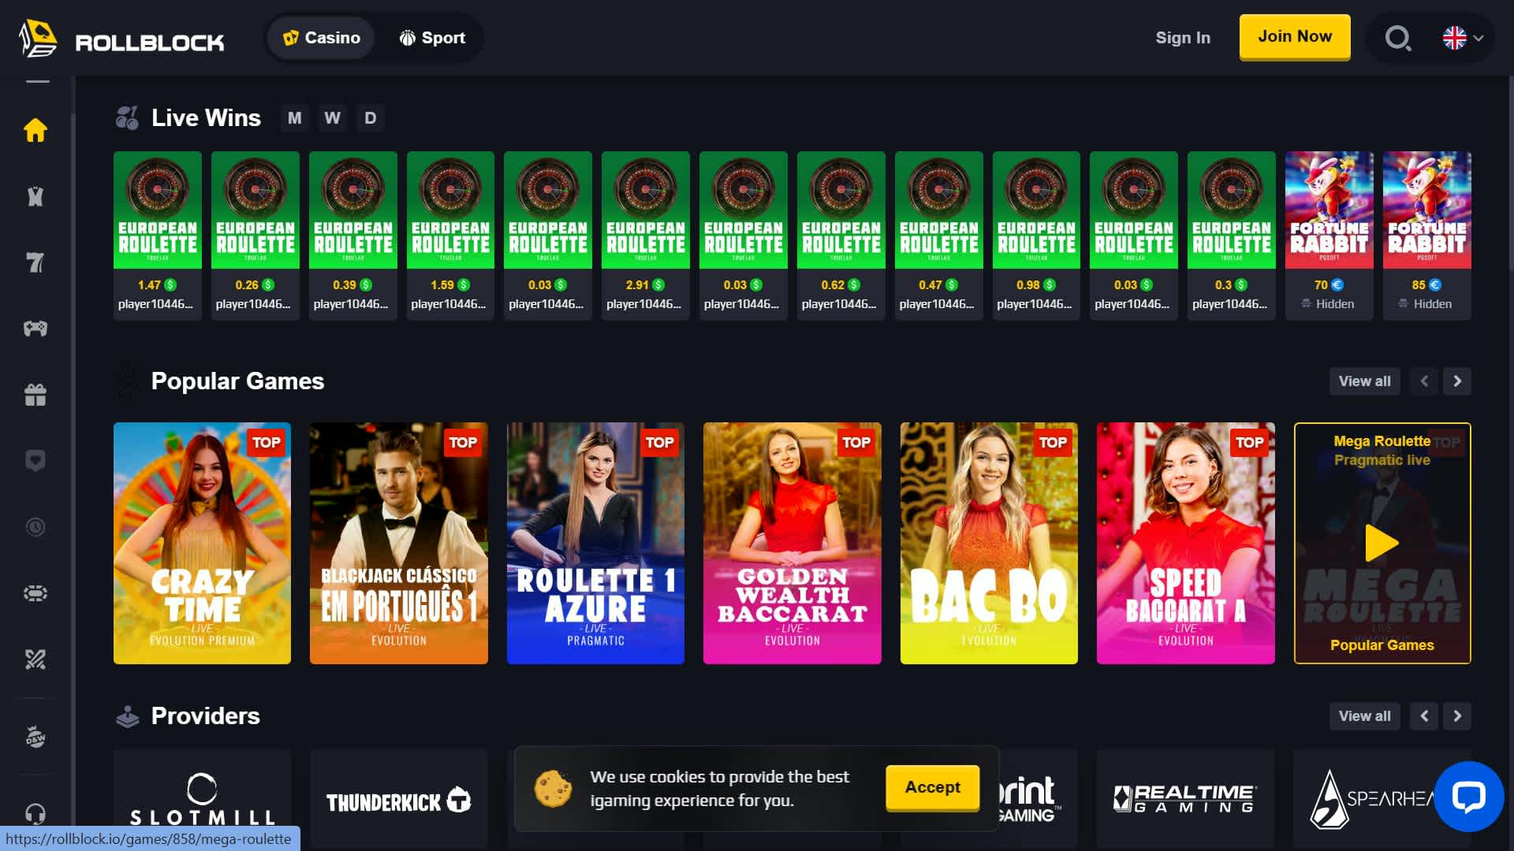This screenshot has height=851, width=1514.
Task: Open the game controller sidebar icon
Action: 35,329
